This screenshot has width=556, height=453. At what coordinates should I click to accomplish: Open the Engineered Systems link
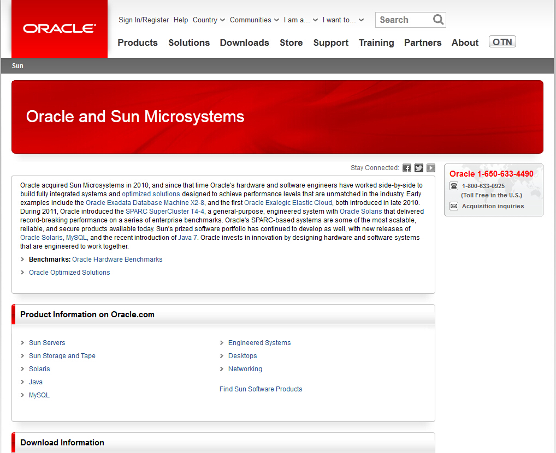[259, 342]
